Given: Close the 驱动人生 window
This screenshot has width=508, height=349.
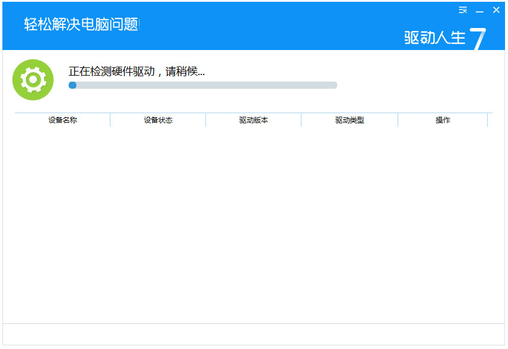Looking at the screenshot, I should [x=496, y=10].
